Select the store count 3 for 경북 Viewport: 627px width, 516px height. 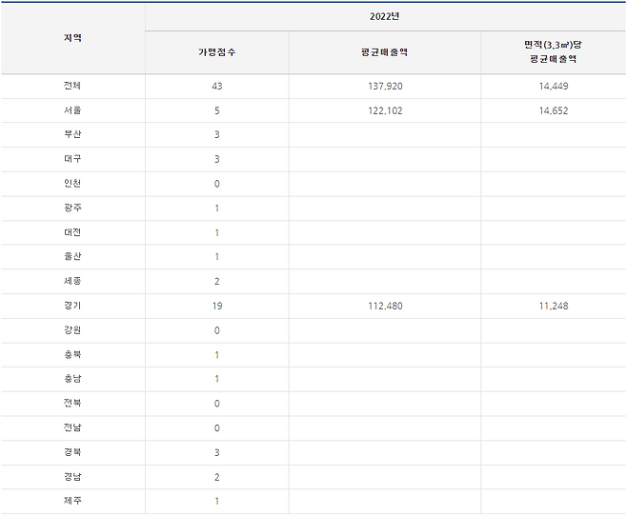pyautogui.click(x=217, y=452)
